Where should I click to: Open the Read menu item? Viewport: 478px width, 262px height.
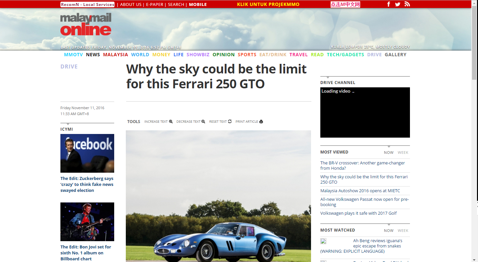tap(317, 55)
